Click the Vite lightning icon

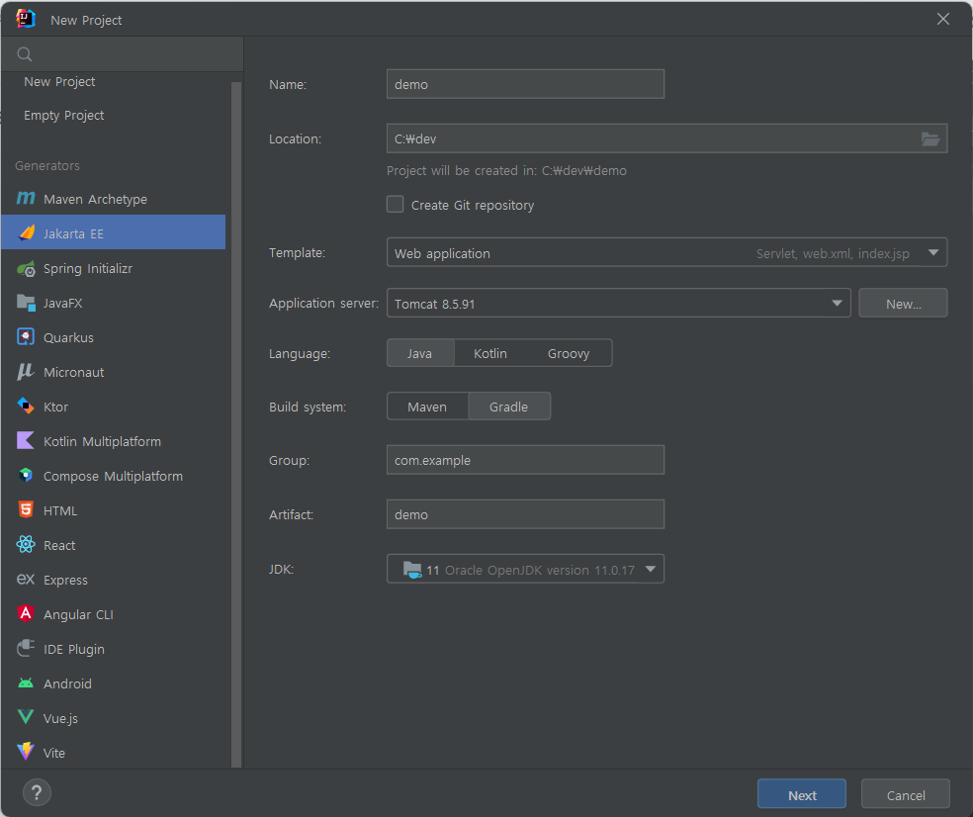[26, 752]
